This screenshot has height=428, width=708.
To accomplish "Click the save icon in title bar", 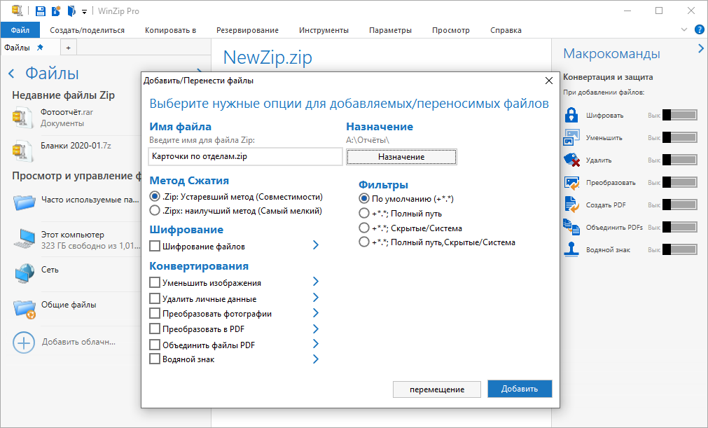I will pos(41,11).
